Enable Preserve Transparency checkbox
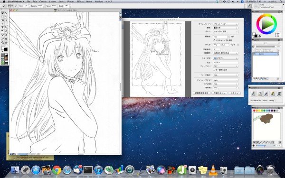The image size is (285, 178). click(x=254, y=49)
